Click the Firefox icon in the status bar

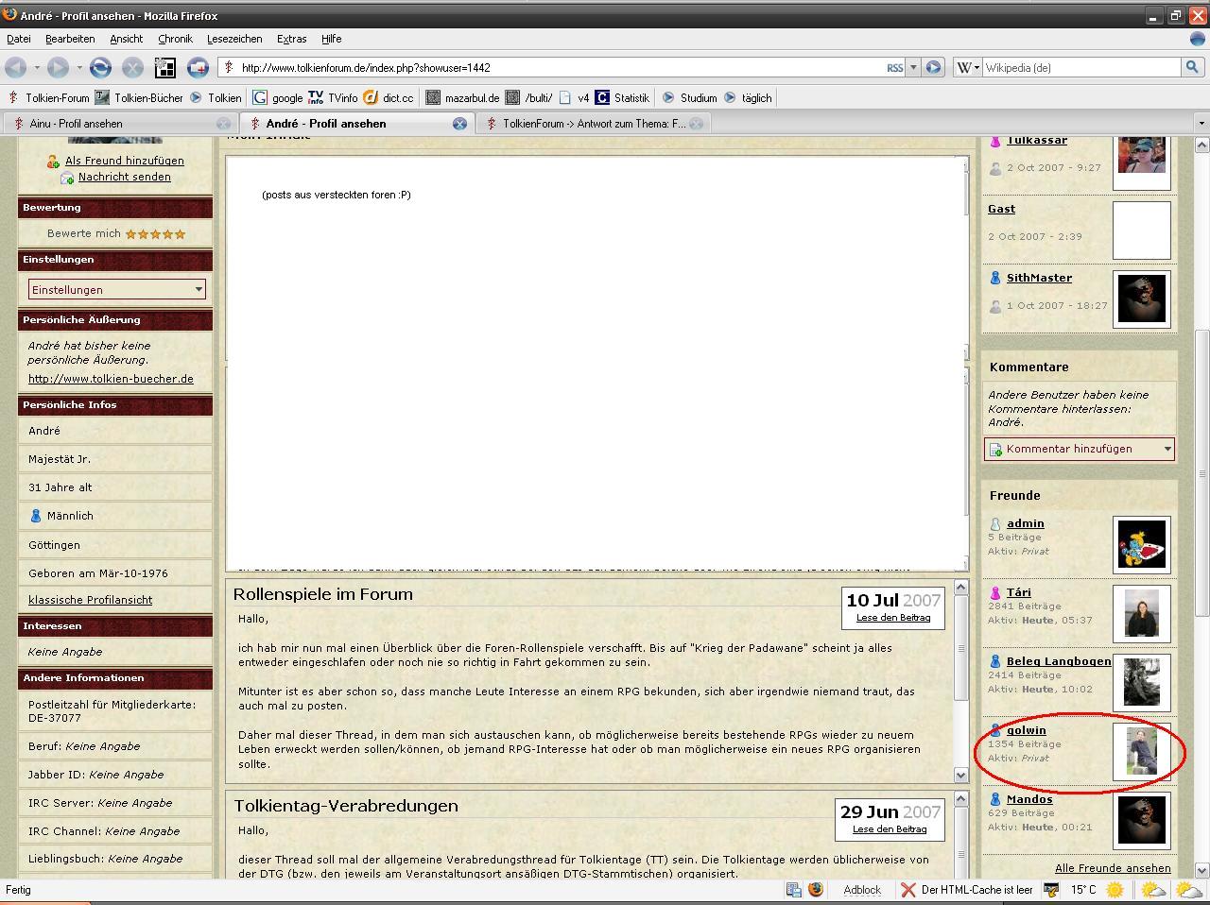tap(816, 890)
